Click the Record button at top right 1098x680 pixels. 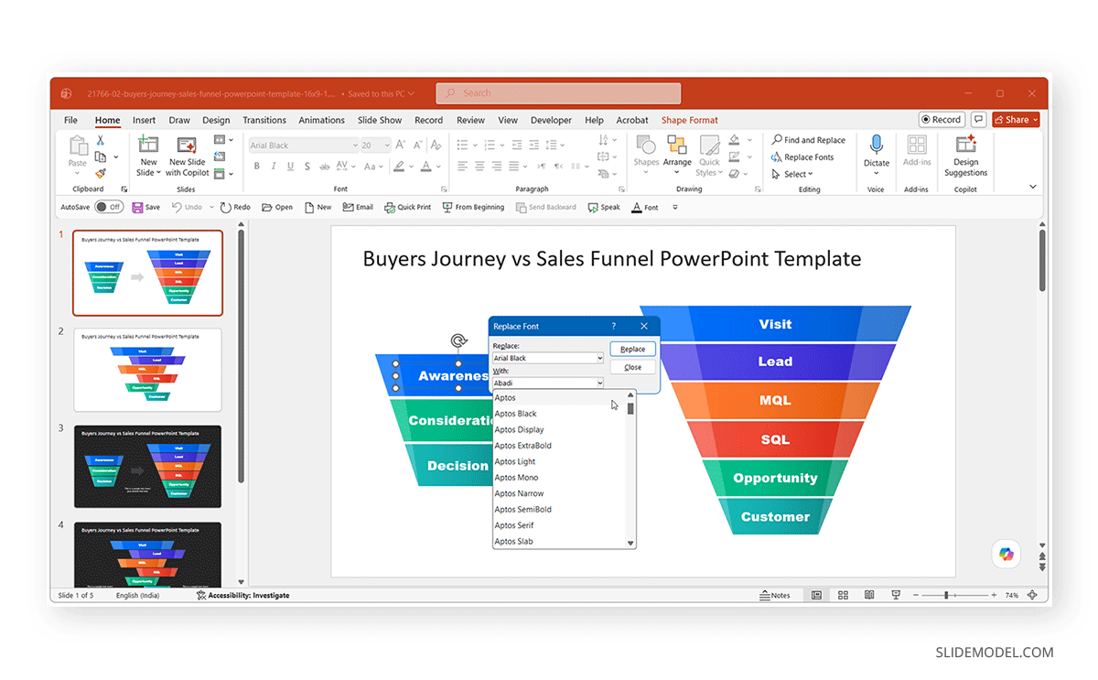(942, 120)
